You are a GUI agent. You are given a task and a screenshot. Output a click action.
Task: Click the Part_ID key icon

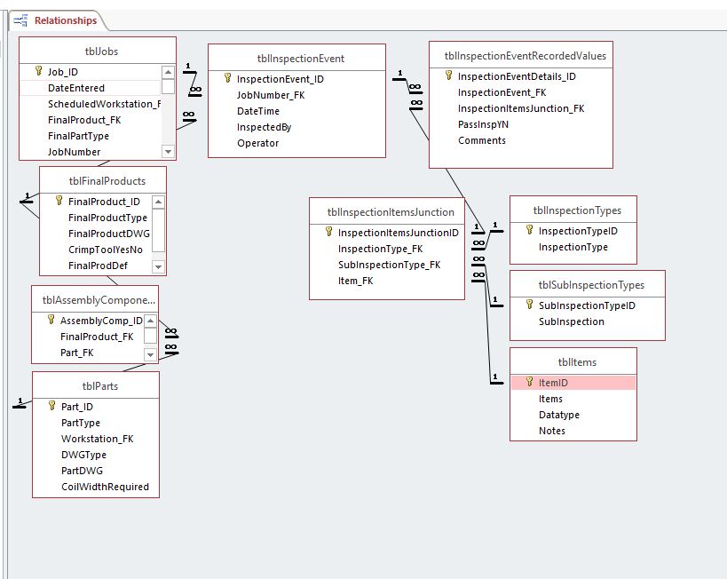point(51,406)
